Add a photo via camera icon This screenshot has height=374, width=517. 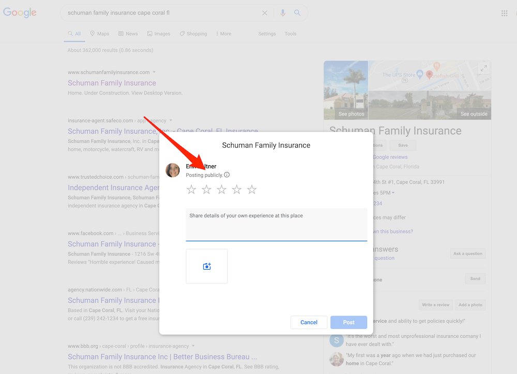click(207, 266)
